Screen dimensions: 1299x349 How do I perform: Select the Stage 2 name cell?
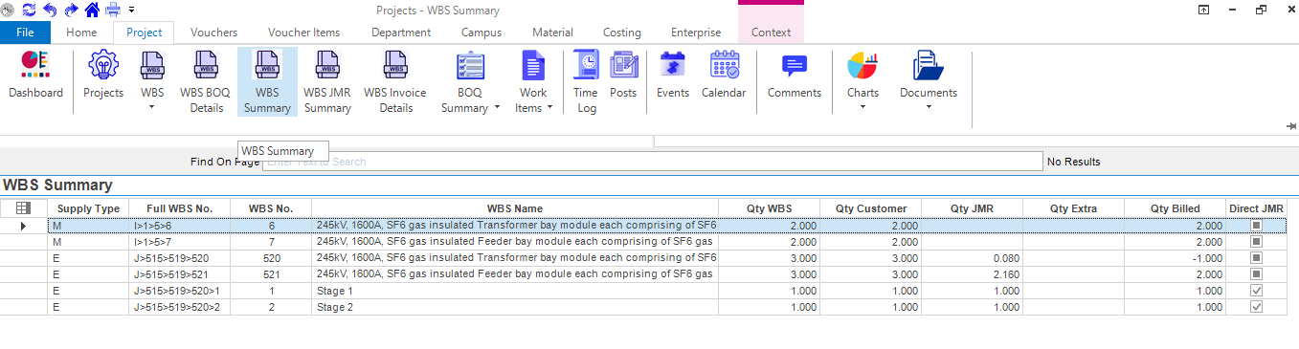515,307
